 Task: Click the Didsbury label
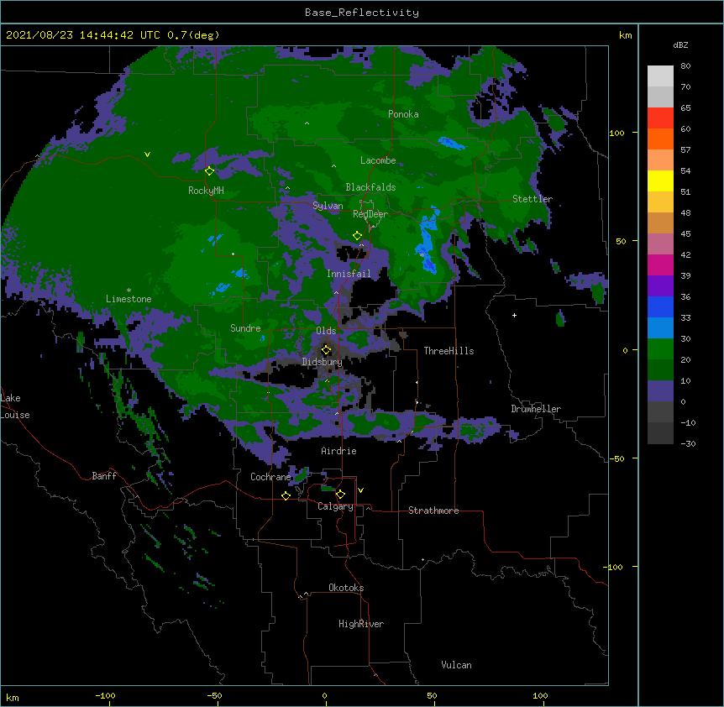[x=322, y=362]
